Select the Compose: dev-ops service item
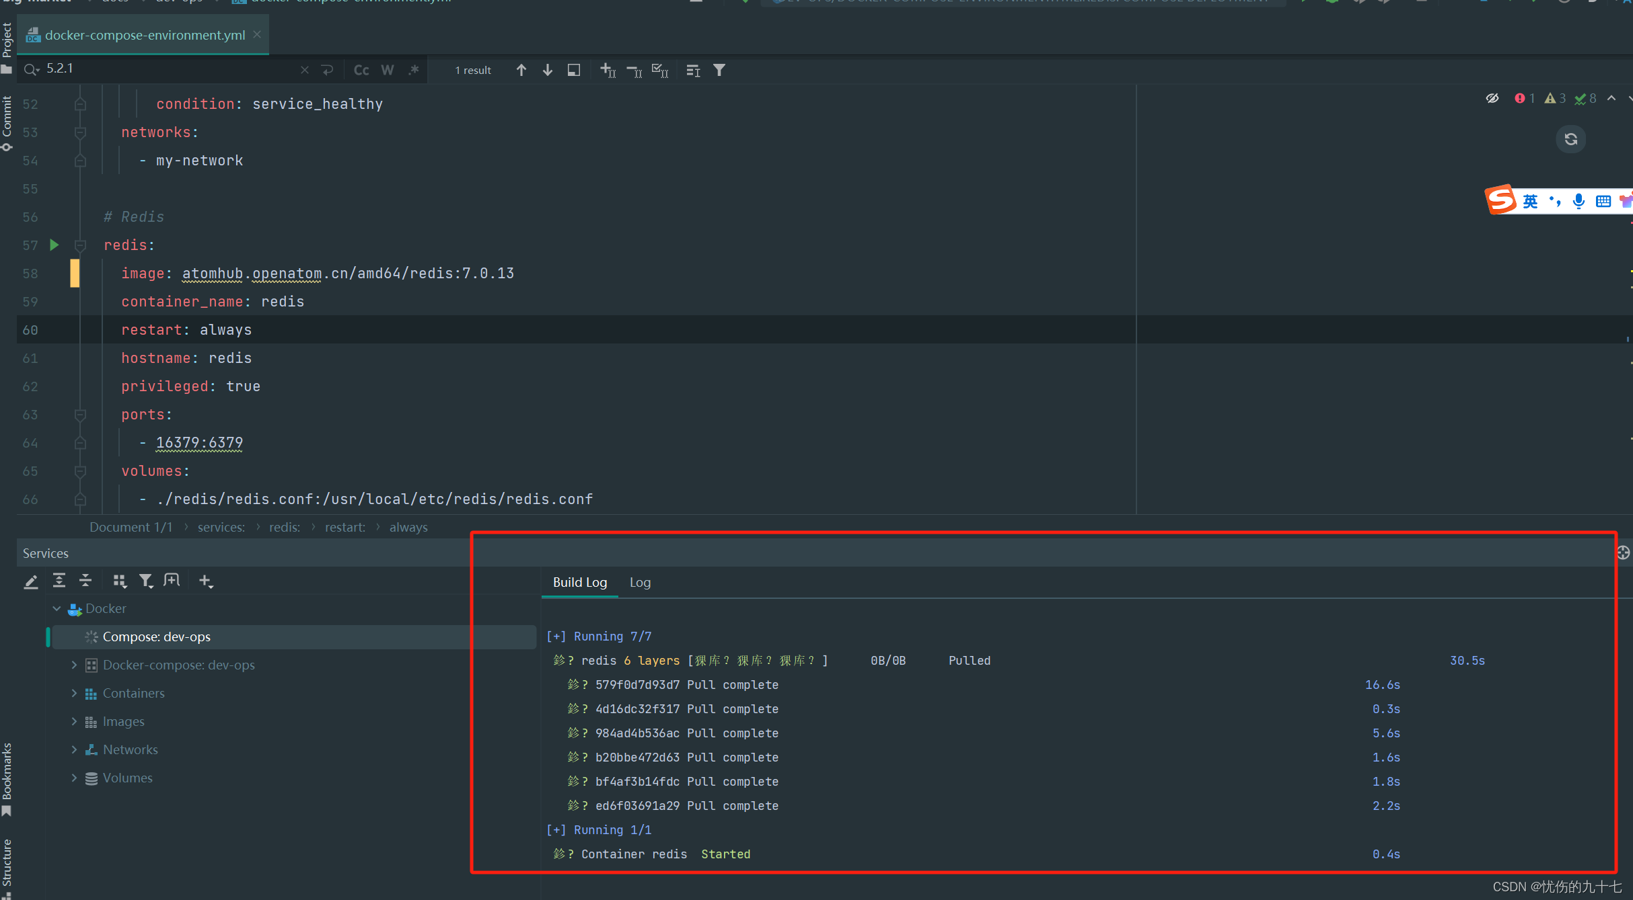The width and height of the screenshot is (1633, 900). coord(156,637)
